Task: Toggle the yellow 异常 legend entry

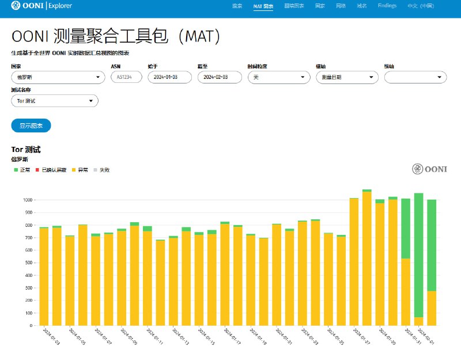Action: (80, 170)
